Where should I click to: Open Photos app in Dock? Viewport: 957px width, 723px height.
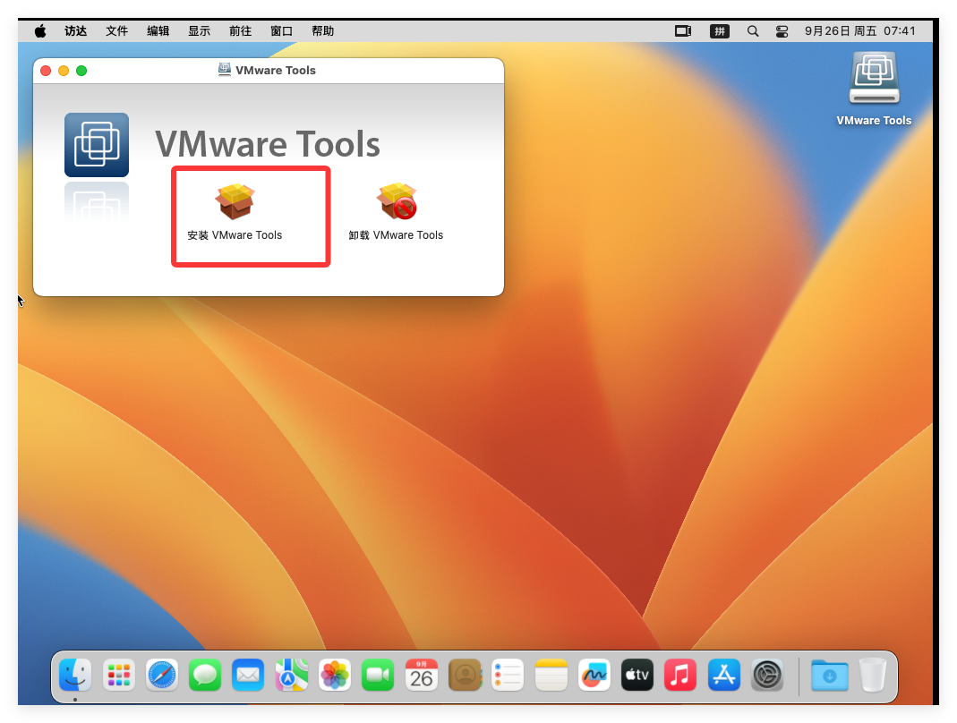click(335, 675)
